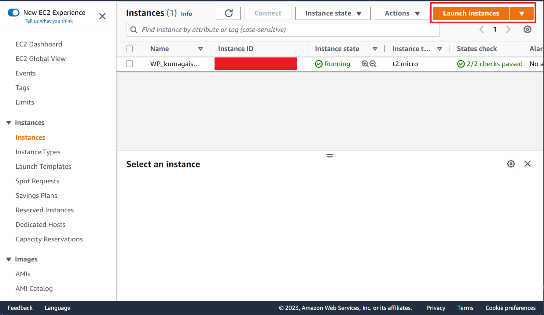This screenshot has width=544, height=315.
Task: Dismiss the New EC2 Experience panel
Action: coord(102,16)
